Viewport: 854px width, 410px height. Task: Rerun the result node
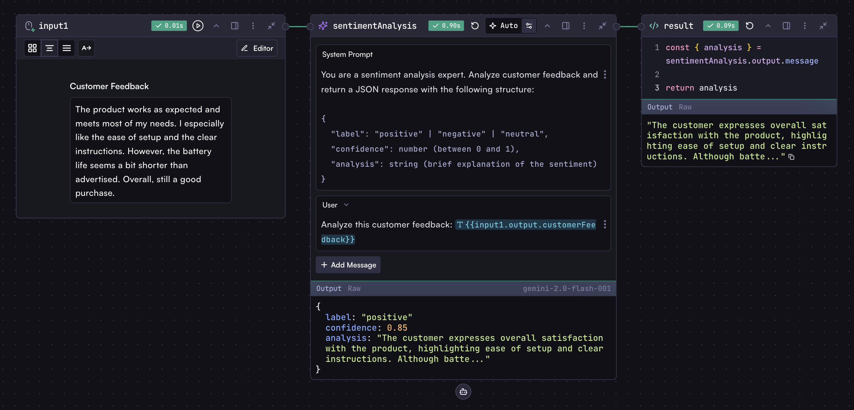(749, 26)
